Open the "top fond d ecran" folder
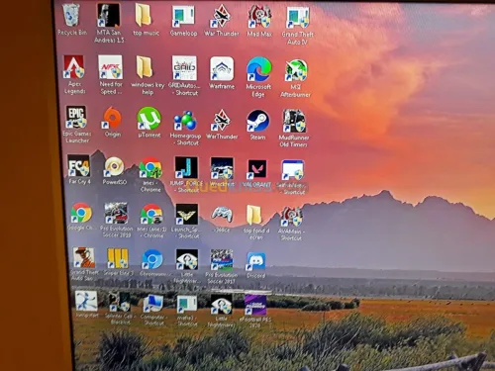 pyautogui.click(x=254, y=216)
